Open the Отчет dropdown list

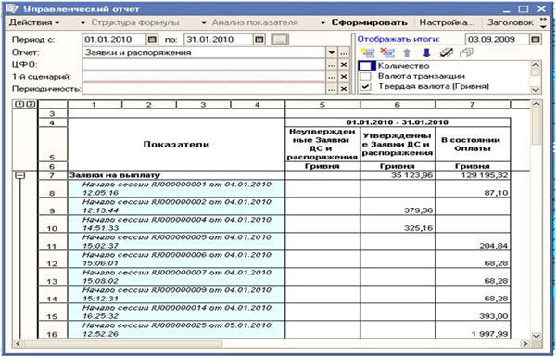[x=331, y=53]
